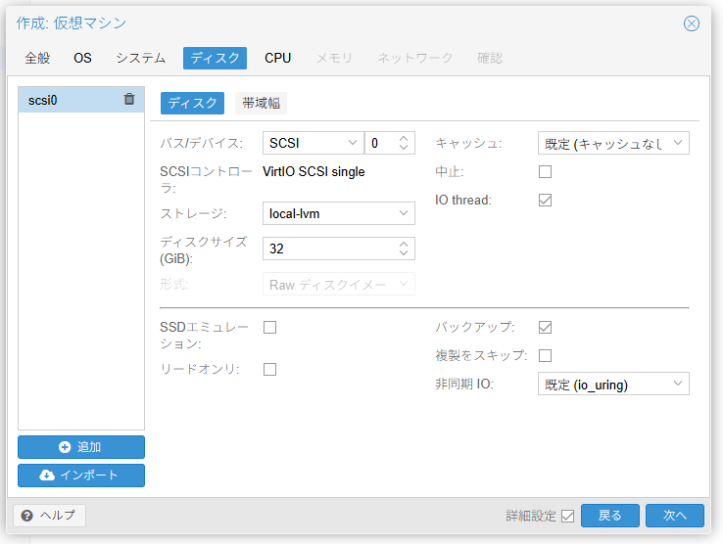The height and width of the screenshot is (544, 723).
Task: Uncheck the IO thread checkbox
Action: pyautogui.click(x=546, y=200)
